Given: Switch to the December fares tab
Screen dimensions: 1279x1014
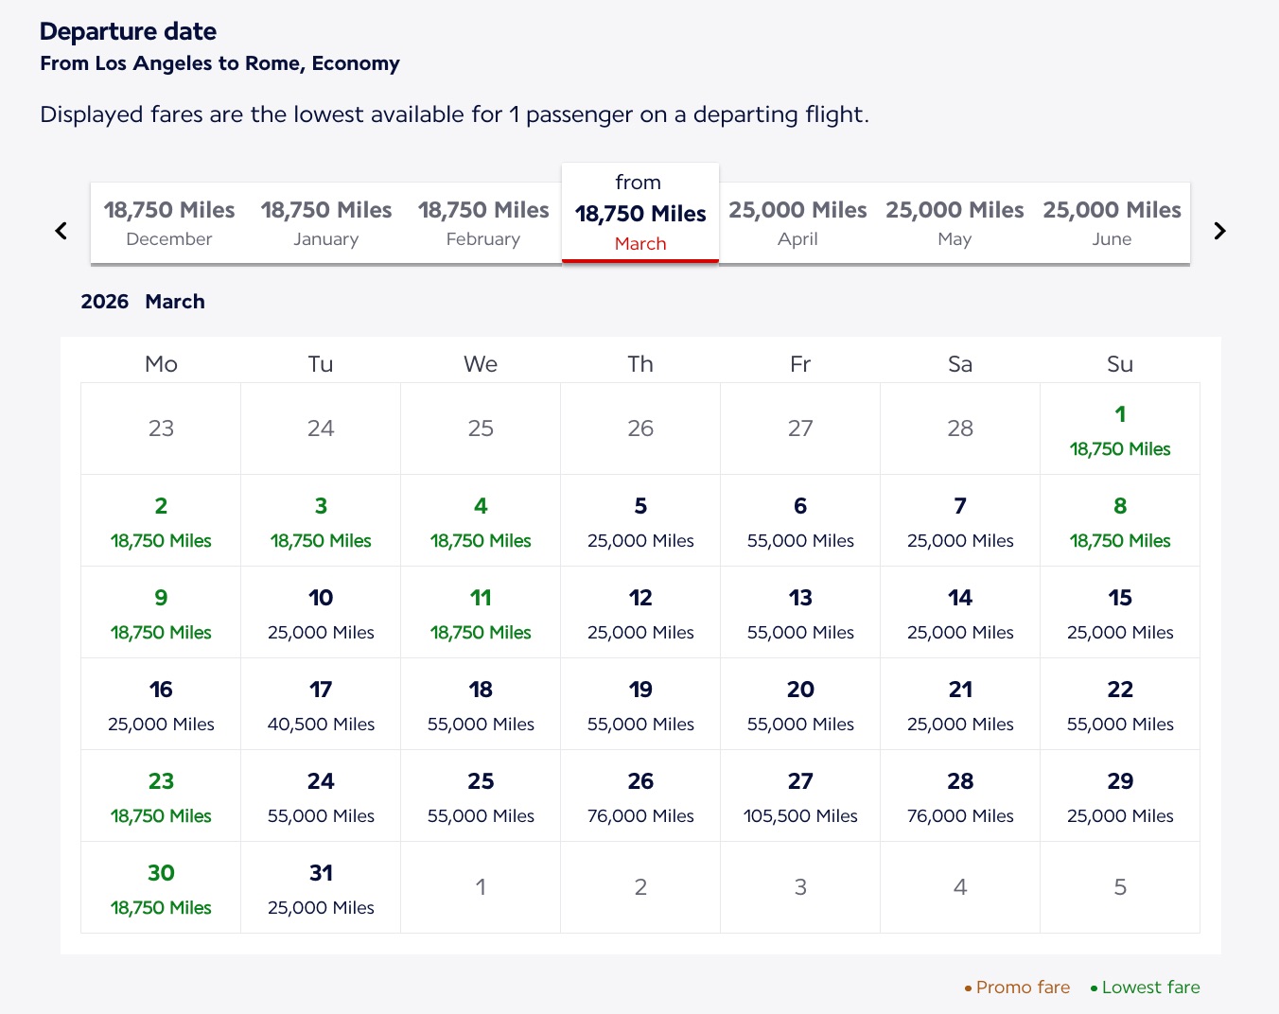Looking at the screenshot, I should [169, 223].
